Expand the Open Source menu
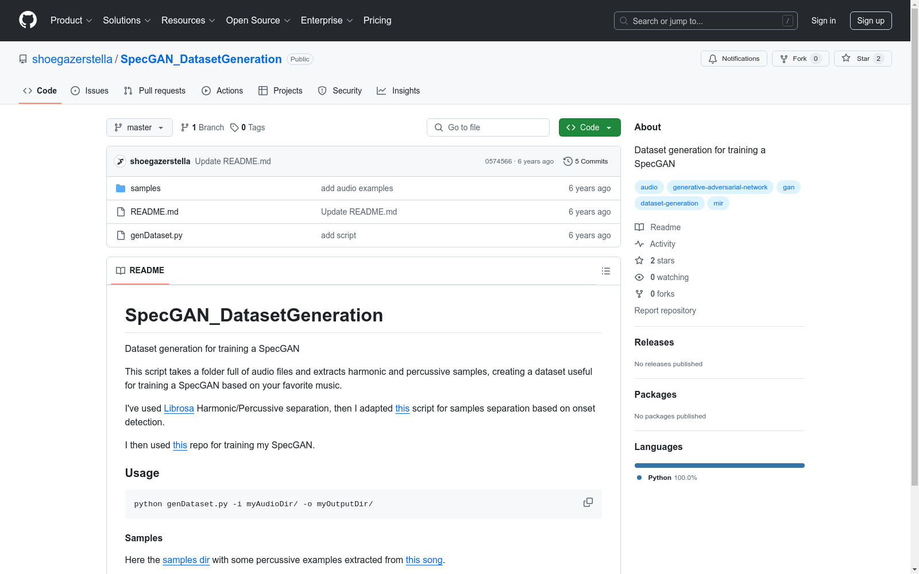 coord(258,21)
